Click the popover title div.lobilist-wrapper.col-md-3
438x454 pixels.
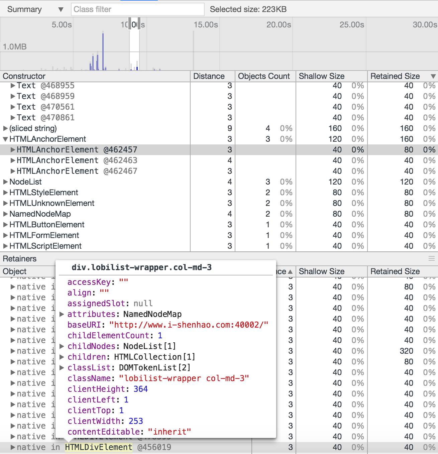pos(142,267)
